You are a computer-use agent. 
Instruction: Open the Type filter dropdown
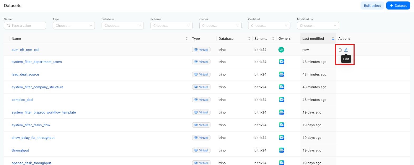[74, 26]
